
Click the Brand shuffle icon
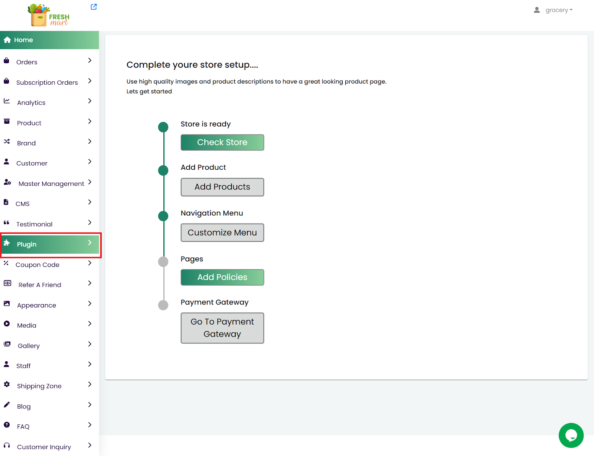(x=7, y=141)
